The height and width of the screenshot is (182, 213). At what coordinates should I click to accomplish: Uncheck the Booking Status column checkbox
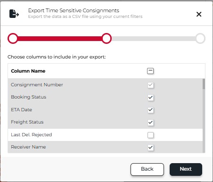(150, 98)
